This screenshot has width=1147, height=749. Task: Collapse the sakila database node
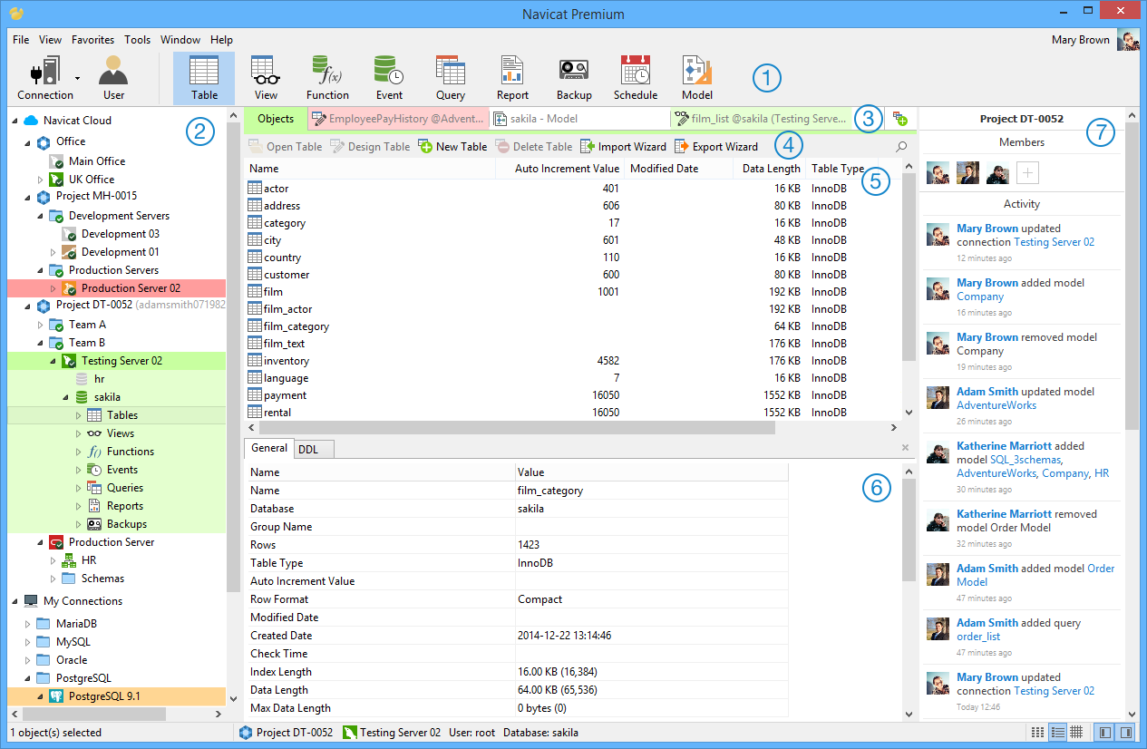coord(65,397)
